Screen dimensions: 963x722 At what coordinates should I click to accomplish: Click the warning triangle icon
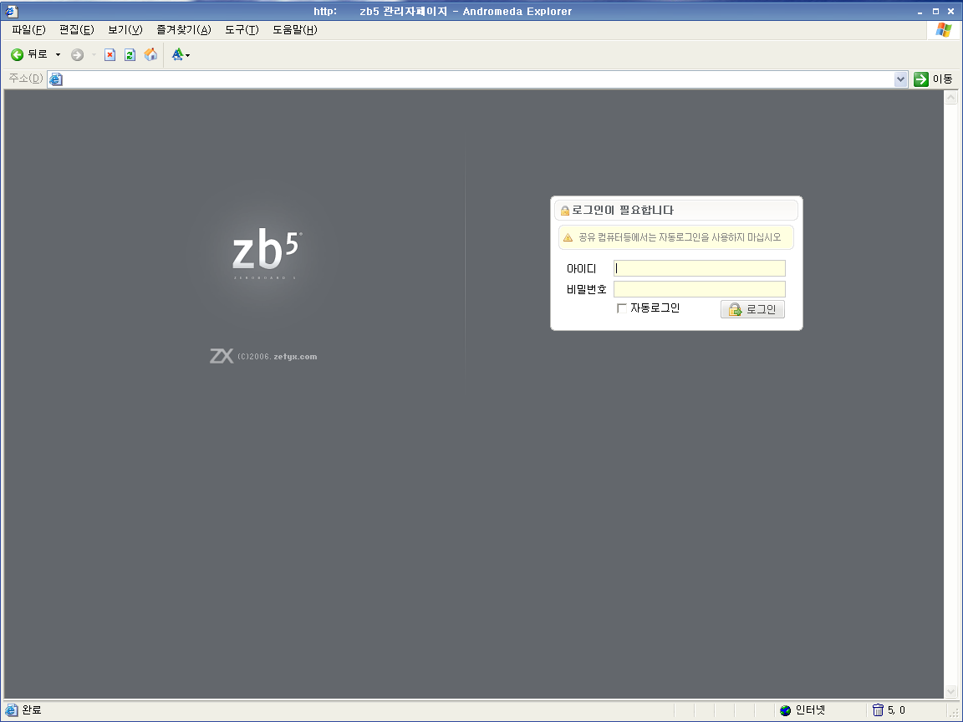tap(568, 237)
